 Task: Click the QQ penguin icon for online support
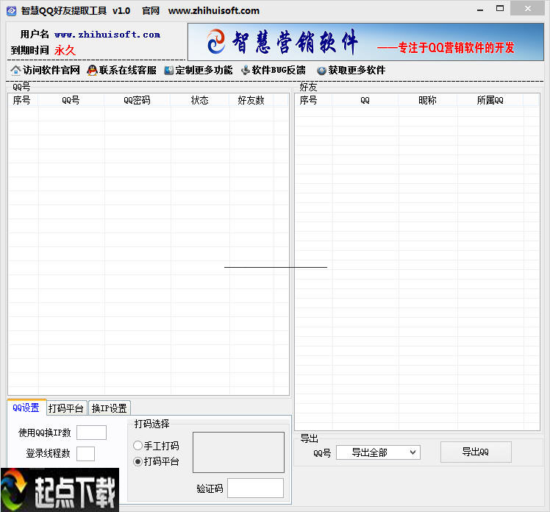pyautogui.click(x=92, y=71)
